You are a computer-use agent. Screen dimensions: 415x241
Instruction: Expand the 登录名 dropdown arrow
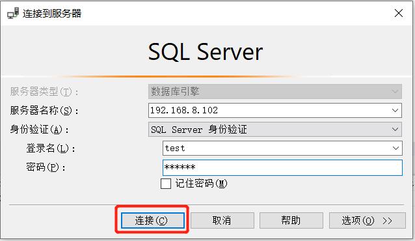pyautogui.click(x=395, y=149)
